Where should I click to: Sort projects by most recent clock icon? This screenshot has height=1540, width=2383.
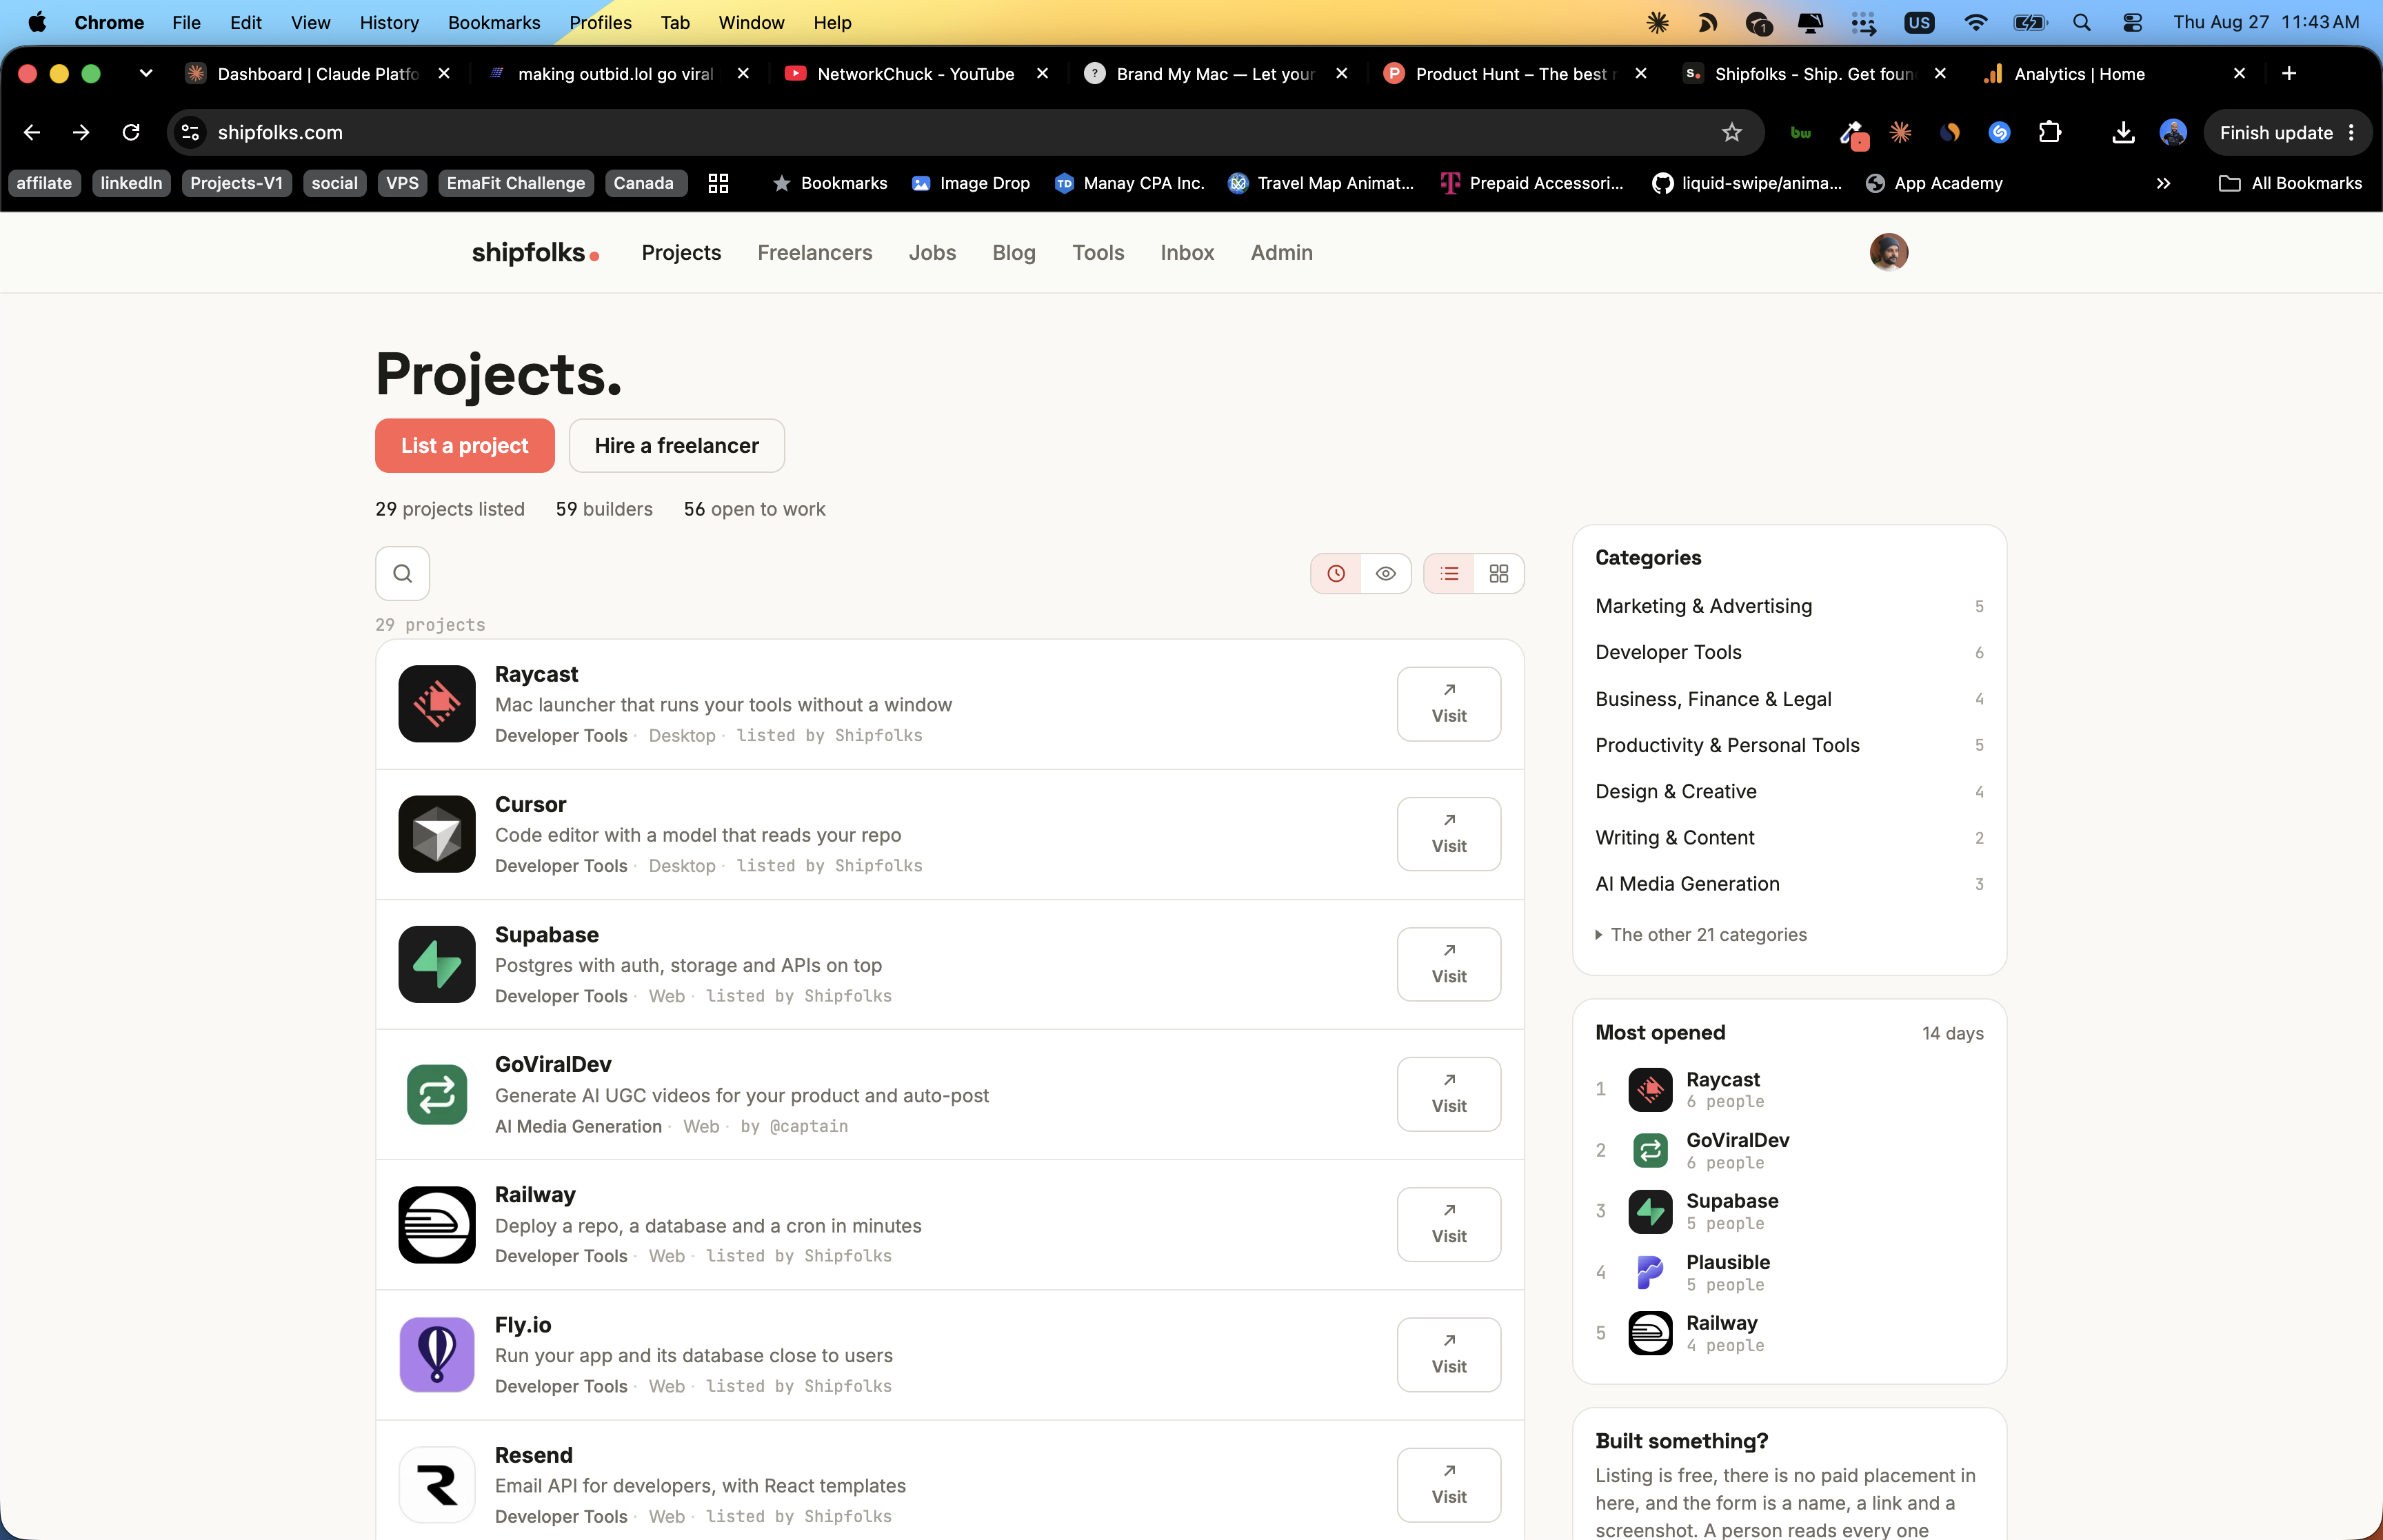[x=1336, y=573]
